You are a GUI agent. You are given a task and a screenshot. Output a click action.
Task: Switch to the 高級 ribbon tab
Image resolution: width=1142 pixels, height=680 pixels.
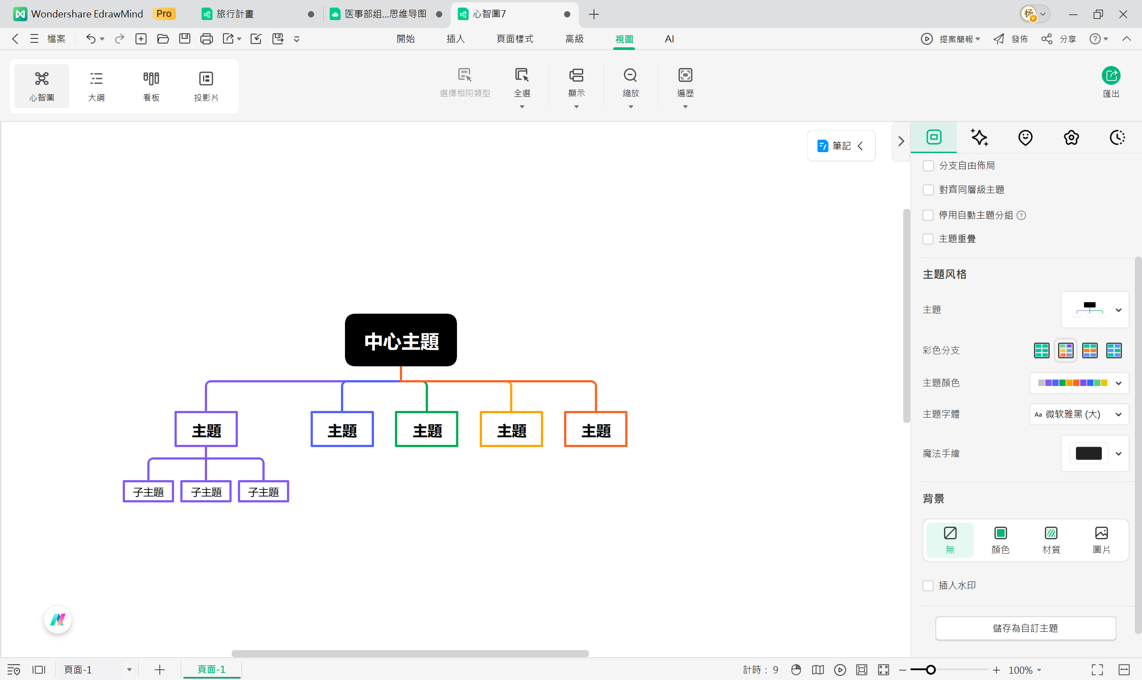click(x=575, y=38)
